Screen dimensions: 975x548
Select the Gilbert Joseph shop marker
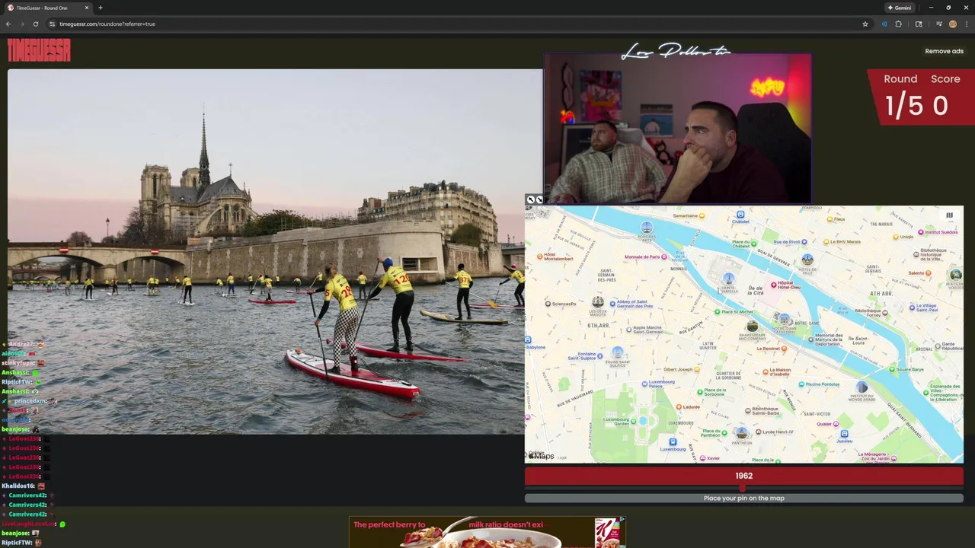[x=695, y=369]
